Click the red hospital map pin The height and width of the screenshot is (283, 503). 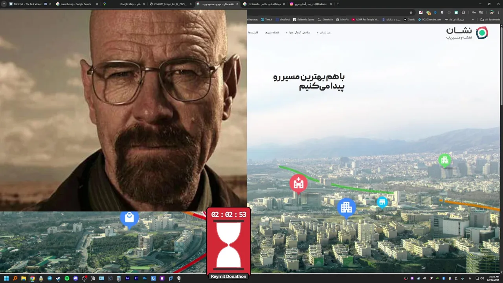[298, 184]
